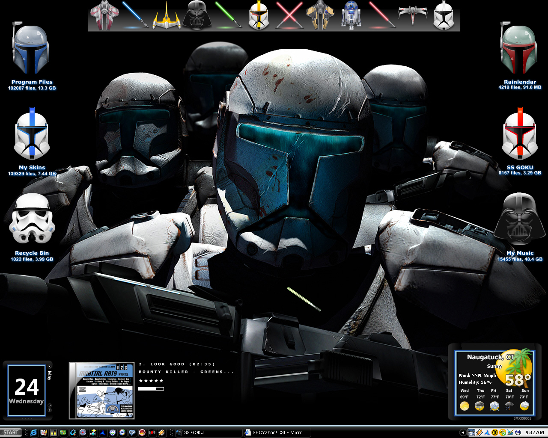
Task: Open the yellow Naboo starfighter dock icon
Action: tap(166, 16)
